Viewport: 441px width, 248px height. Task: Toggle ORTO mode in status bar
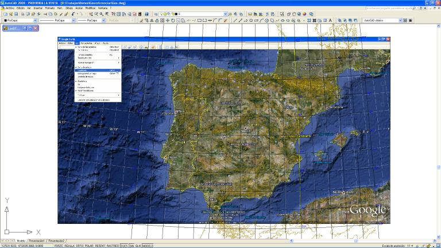coord(80,246)
